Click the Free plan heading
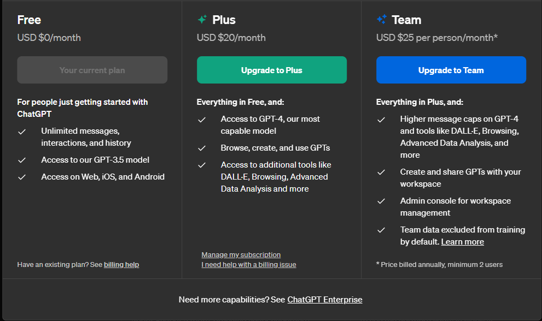The width and height of the screenshot is (542, 321). pos(29,20)
